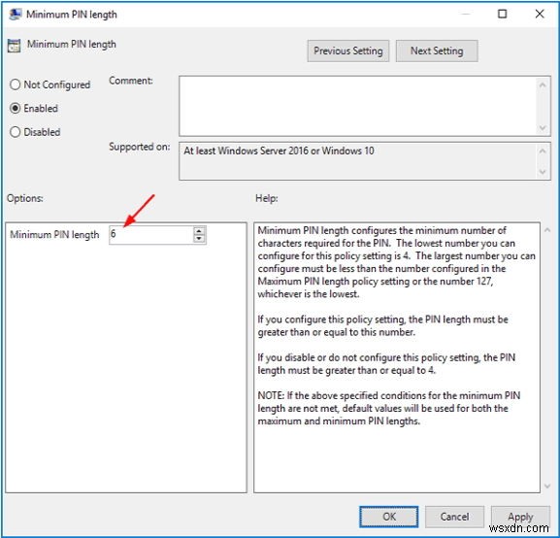Decrease the Minimum PIN length value

click(199, 239)
